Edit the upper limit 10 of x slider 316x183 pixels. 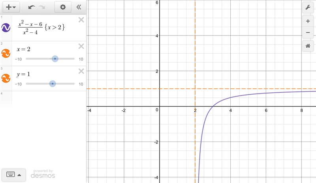81,59
